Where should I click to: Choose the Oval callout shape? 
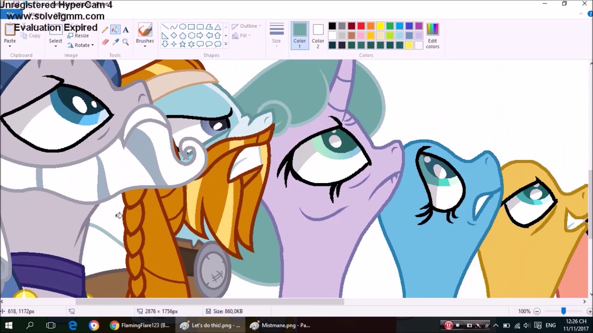point(209,44)
